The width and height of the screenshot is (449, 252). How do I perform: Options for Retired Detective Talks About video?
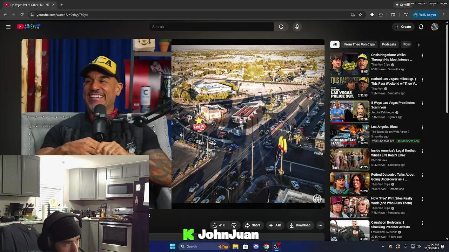pos(422,175)
